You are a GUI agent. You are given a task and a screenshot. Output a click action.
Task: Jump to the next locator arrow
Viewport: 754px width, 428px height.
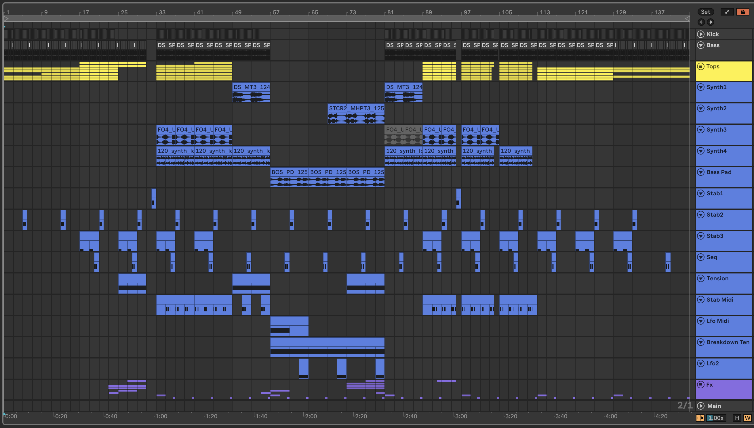pyautogui.click(x=711, y=22)
